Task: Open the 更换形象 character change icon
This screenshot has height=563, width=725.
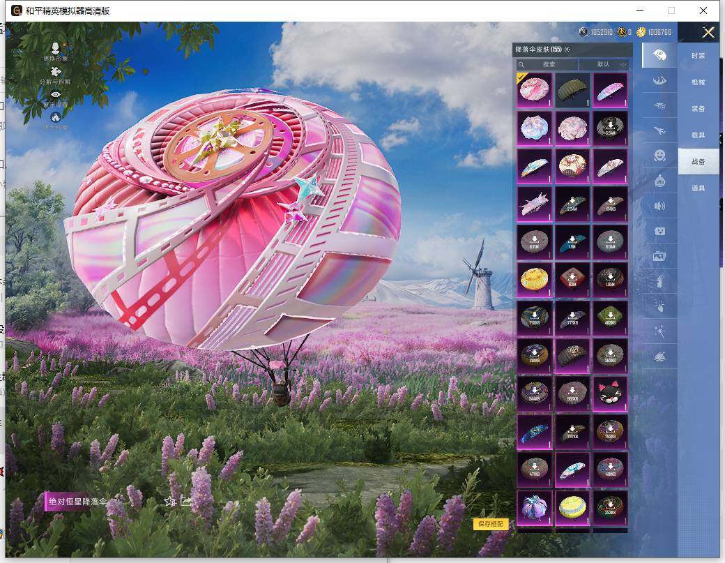Action: [x=56, y=47]
